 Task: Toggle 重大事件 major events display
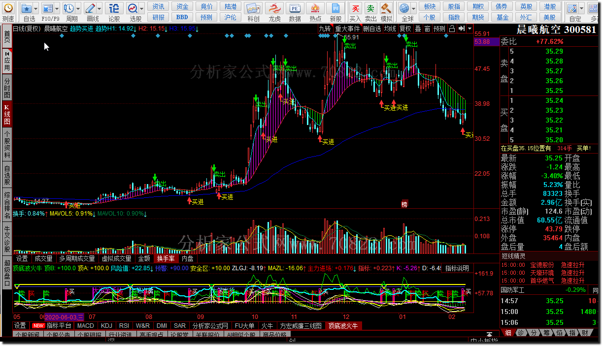(347, 29)
